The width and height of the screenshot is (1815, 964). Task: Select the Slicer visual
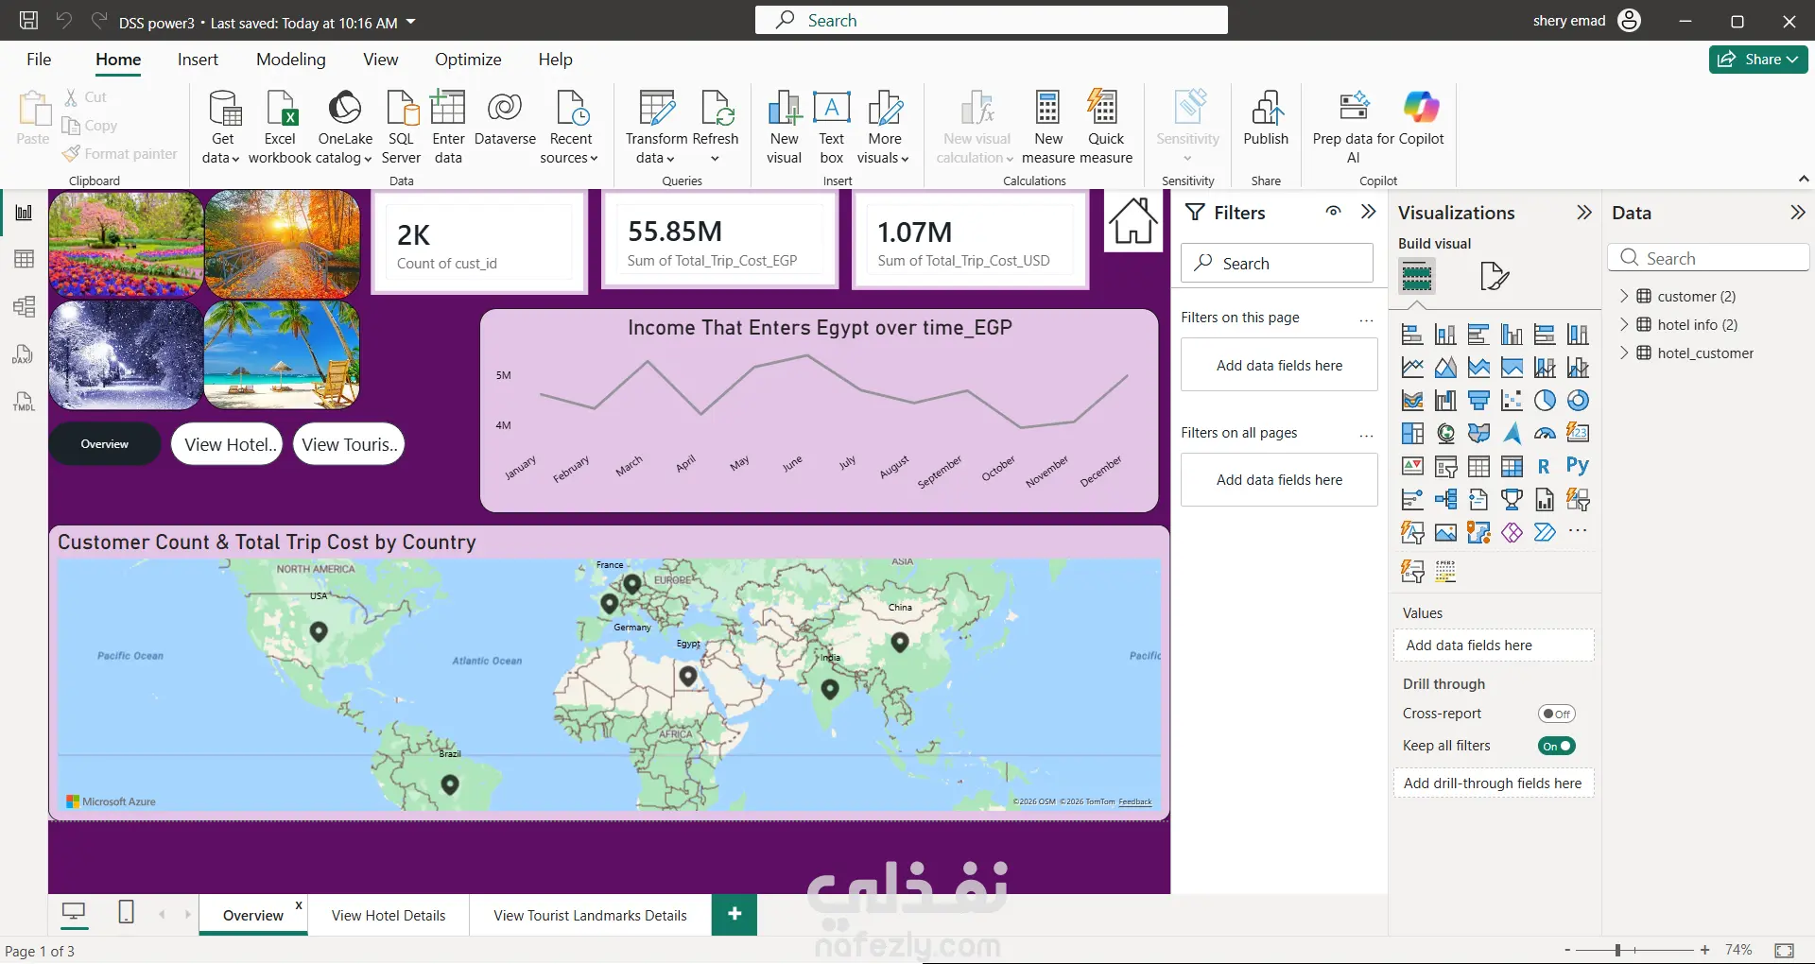[x=1445, y=467]
